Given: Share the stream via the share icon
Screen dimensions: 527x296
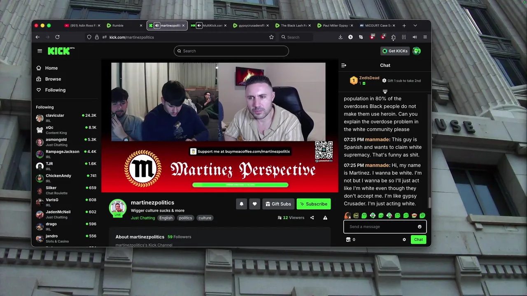Looking at the screenshot, I should [312, 218].
